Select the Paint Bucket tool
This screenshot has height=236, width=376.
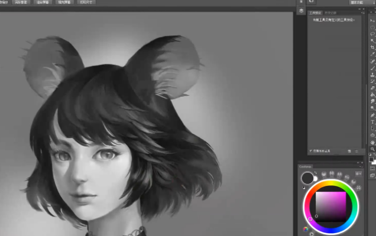(x=372, y=95)
